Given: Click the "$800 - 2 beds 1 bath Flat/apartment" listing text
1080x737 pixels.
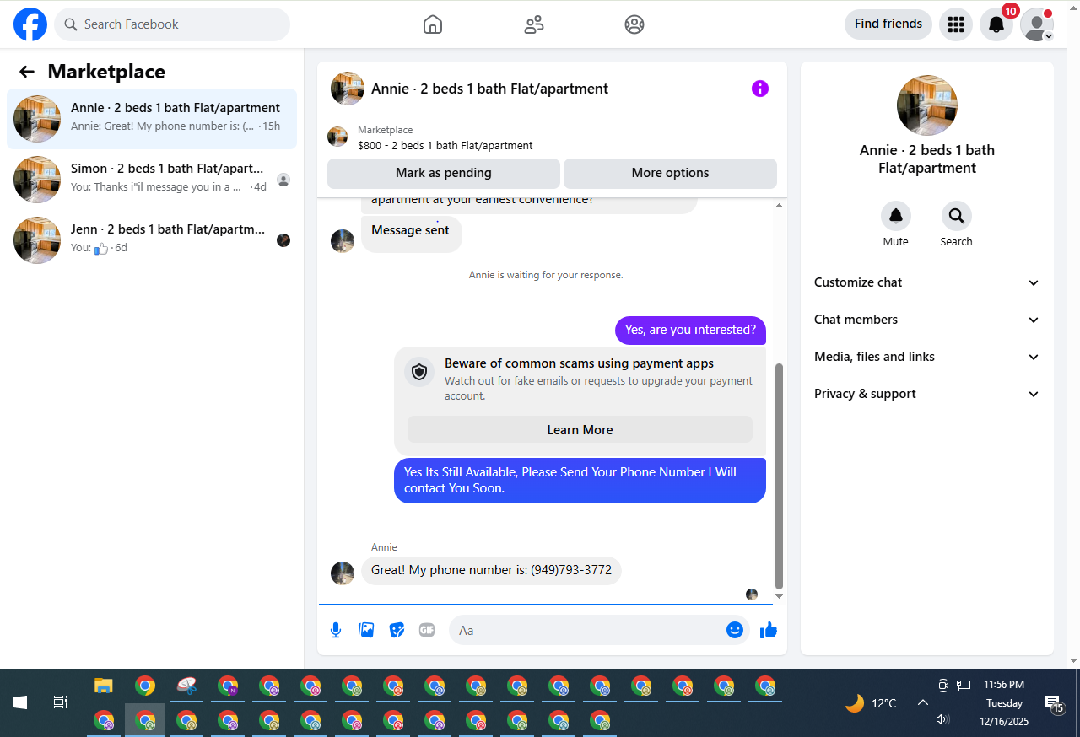Looking at the screenshot, I should coord(445,146).
